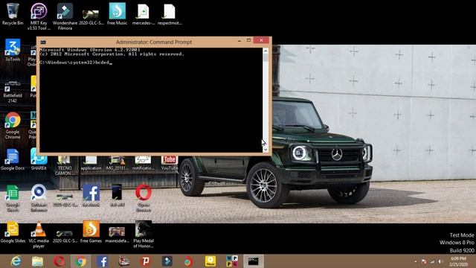Open the Free Games desktop icon
Image resolution: width=476 pixels, height=268 pixels.
pyautogui.click(x=91, y=232)
